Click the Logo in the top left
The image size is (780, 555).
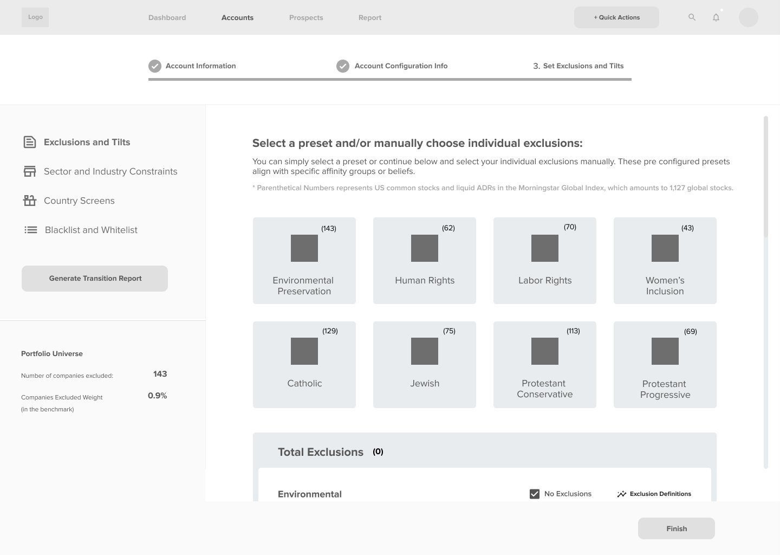pyautogui.click(x=35, y=17)
